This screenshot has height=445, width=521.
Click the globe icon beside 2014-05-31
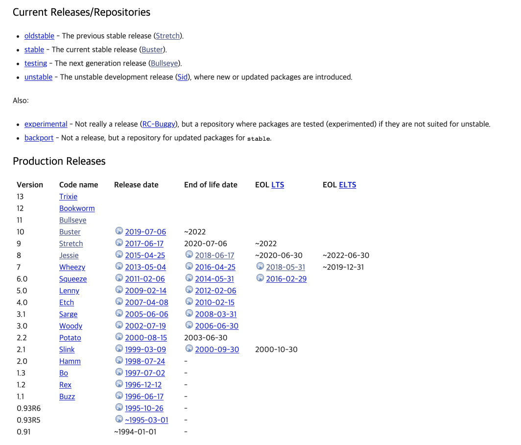tap(189, 278)
